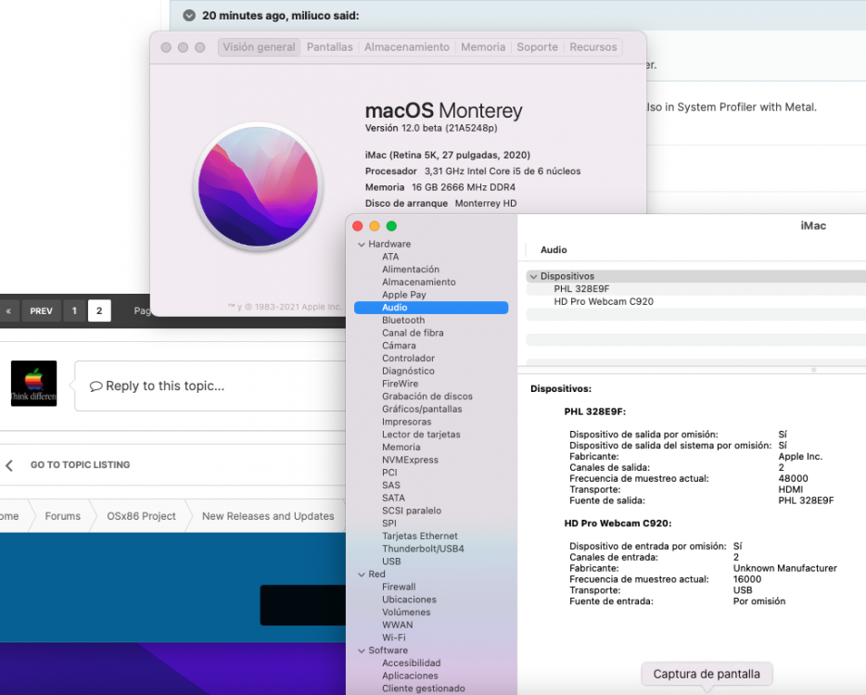Viewport: 866px width, 695px height.
Task: Open GO TO TOPIC LISTING link
Action: 80,465
